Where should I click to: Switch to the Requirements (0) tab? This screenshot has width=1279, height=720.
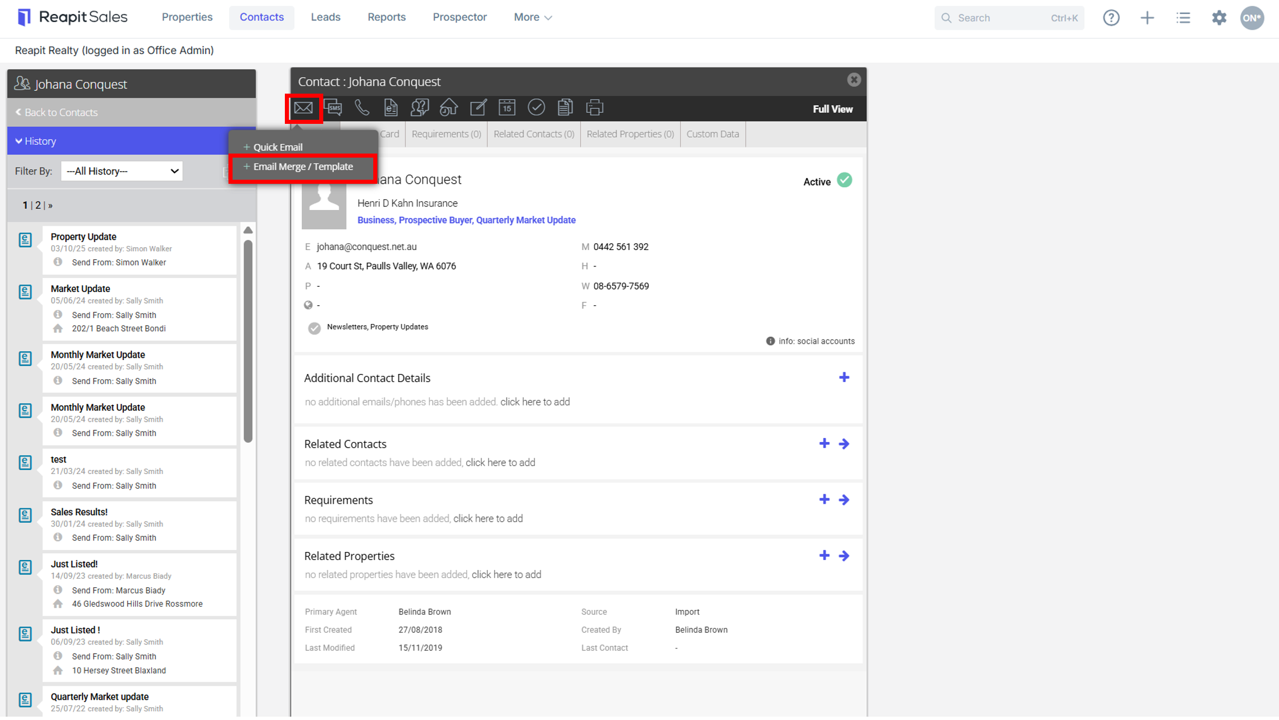446,134
